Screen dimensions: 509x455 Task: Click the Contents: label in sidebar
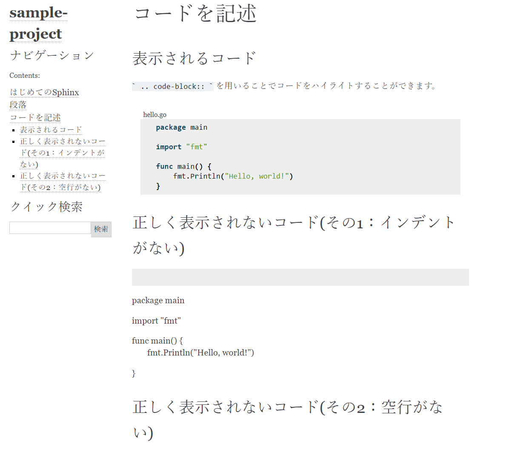point(24,75)
